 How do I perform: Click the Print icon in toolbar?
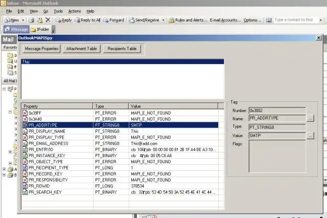(31, 20)
